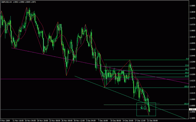196x122 pixels.
Task: Click the 30 Nov 12:00 time label
Action: (x=79, y=121)
